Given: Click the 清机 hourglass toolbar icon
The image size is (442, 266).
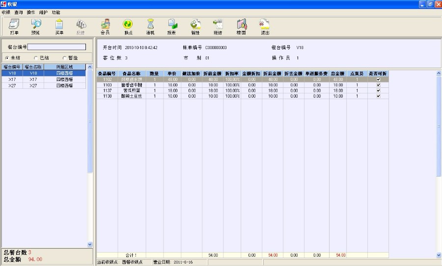Looking at the screenshot, I should pyautogui.click(x=150, y=27).
